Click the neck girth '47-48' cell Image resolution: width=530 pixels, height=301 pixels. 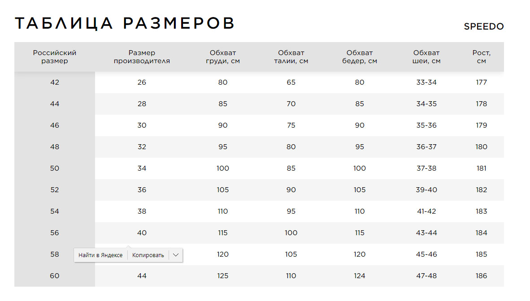pos(426,276)
